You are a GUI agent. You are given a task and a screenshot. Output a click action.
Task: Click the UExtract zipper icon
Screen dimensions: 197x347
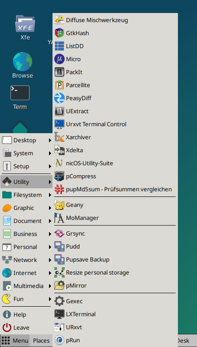[59, 111]
